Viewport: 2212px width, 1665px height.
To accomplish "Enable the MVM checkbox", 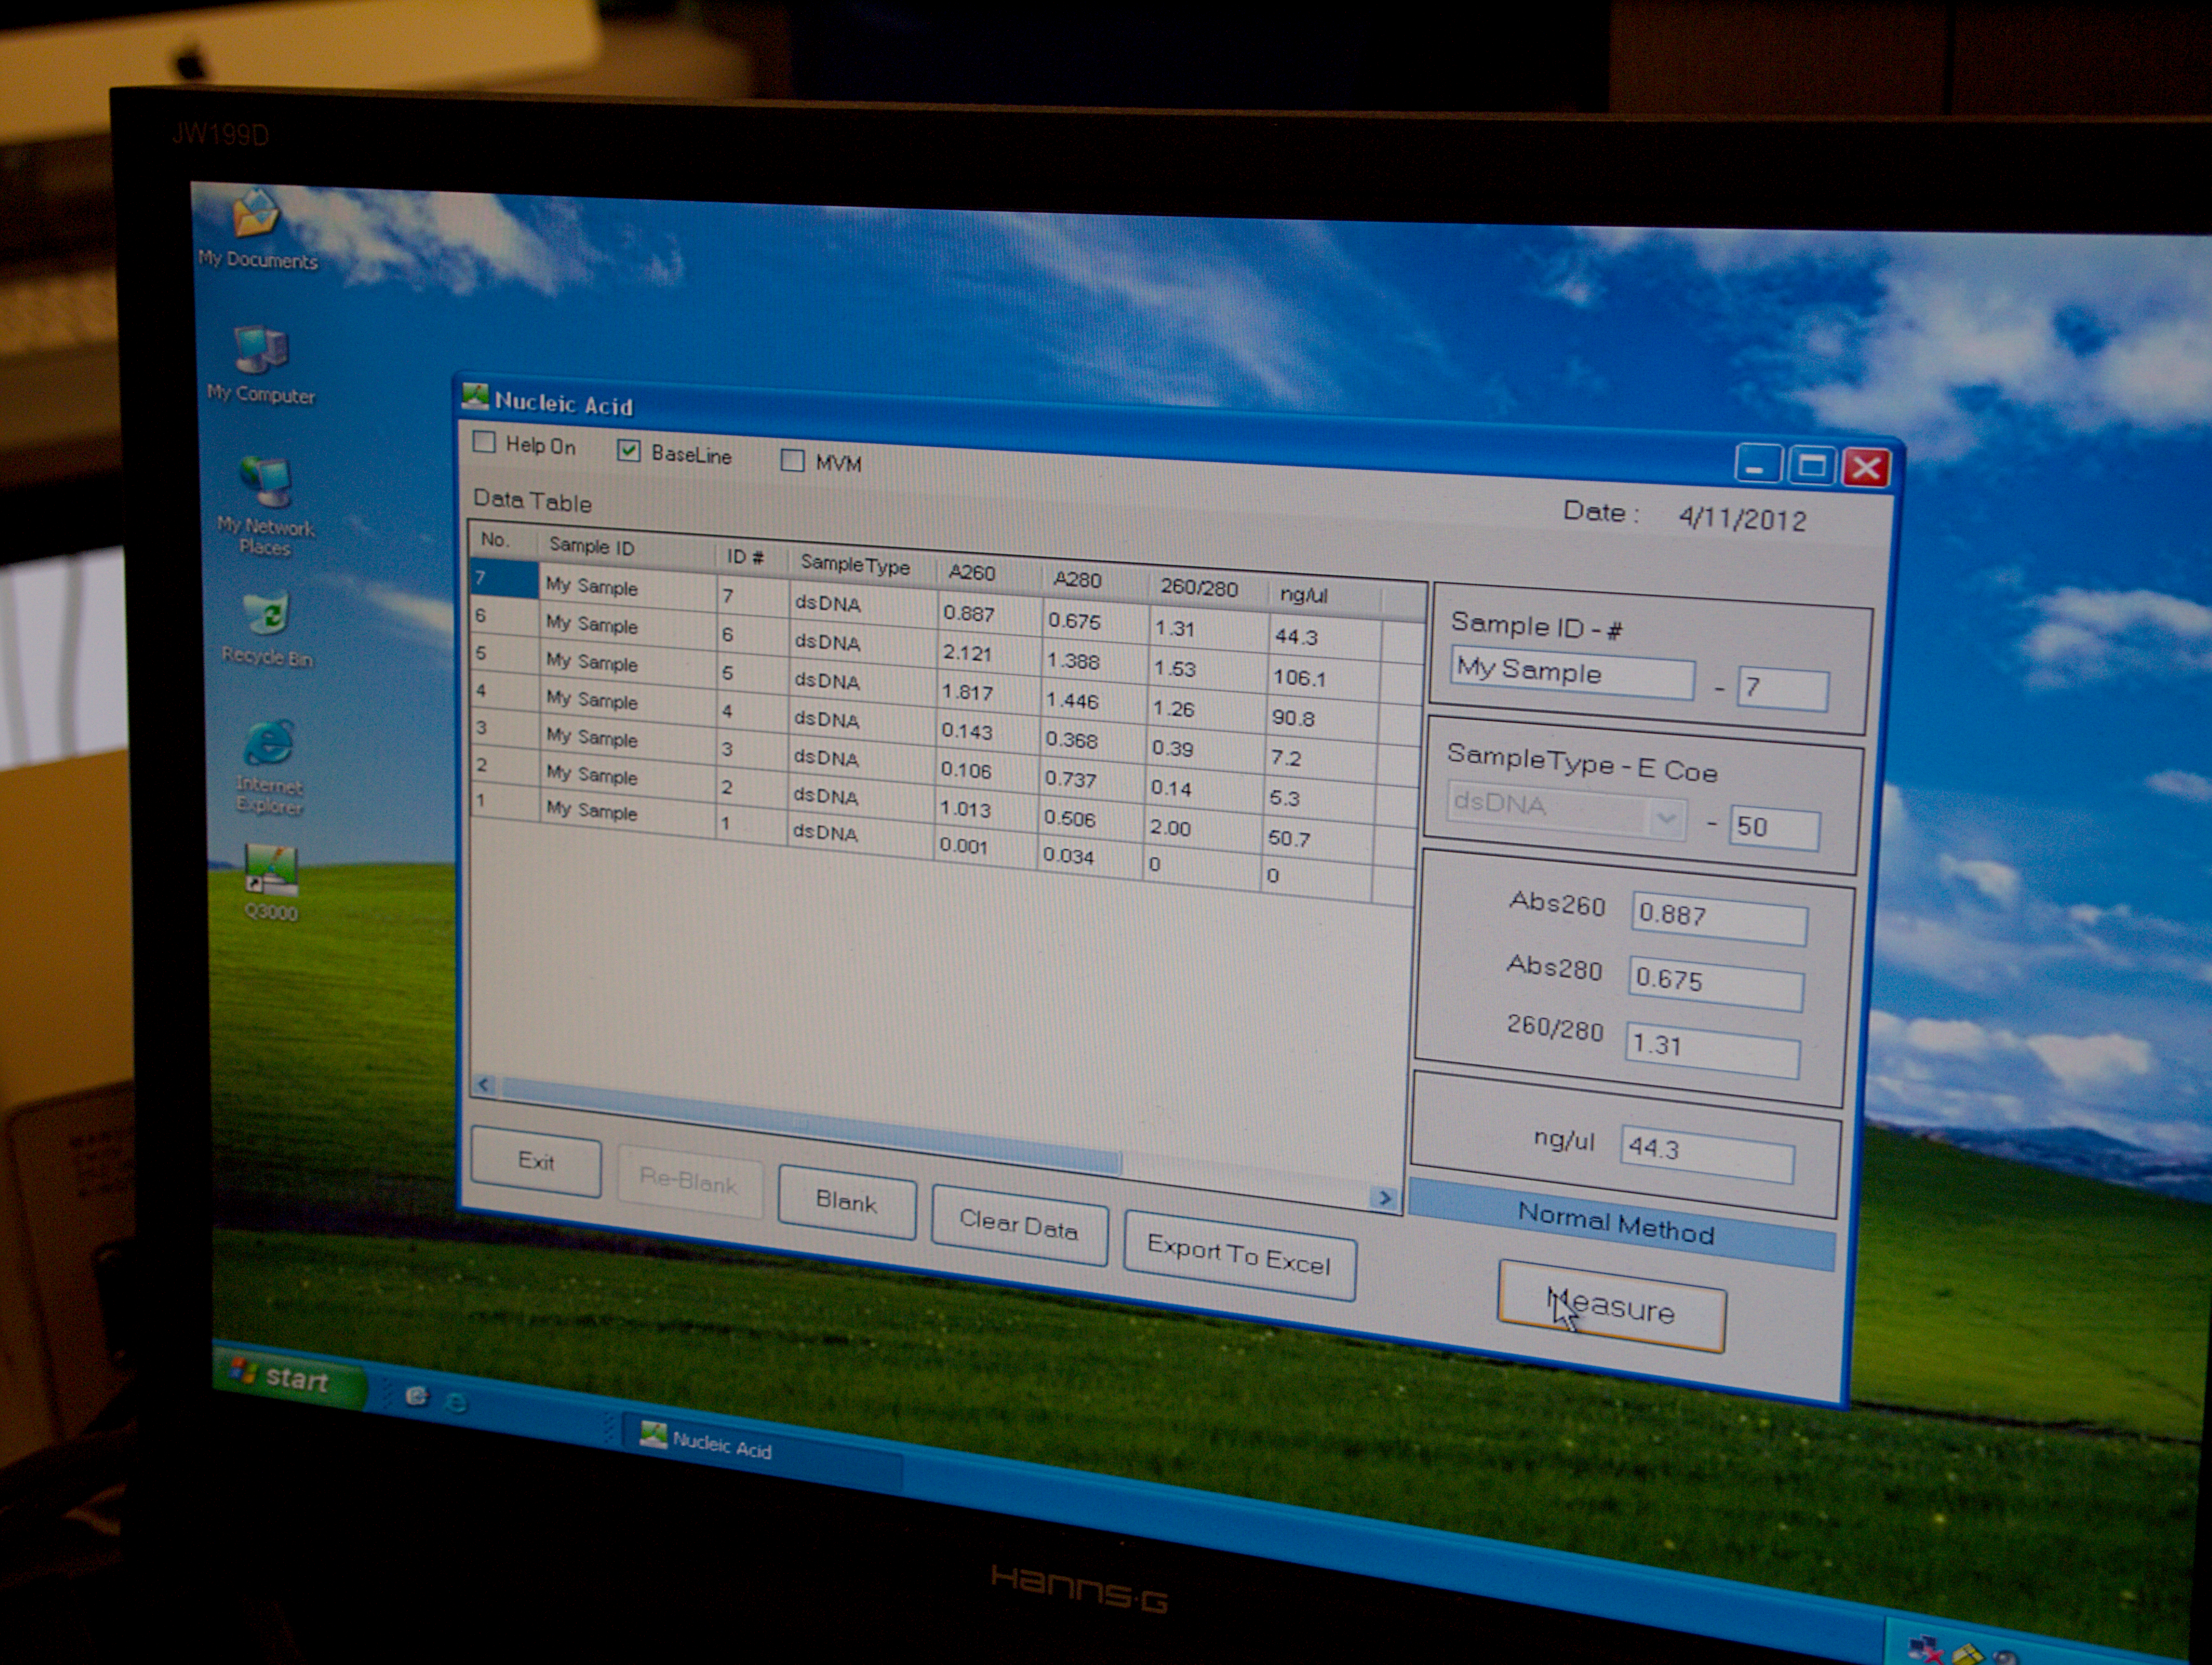I will [x=792, y=460].
